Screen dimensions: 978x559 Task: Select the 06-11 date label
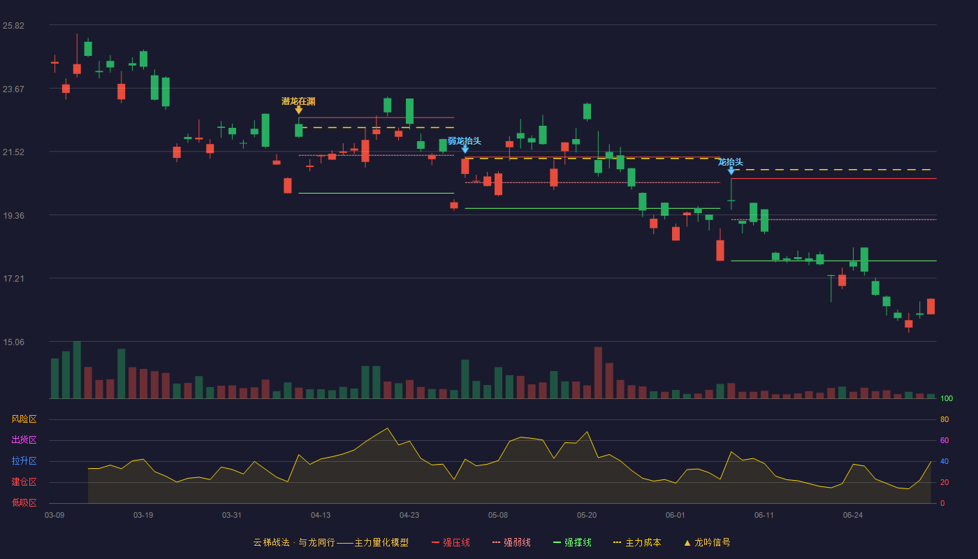[x=764, y=515]
